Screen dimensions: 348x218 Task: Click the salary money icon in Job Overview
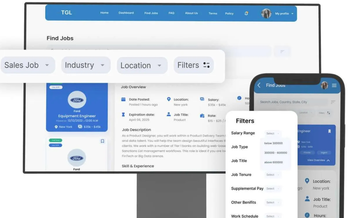202,99
